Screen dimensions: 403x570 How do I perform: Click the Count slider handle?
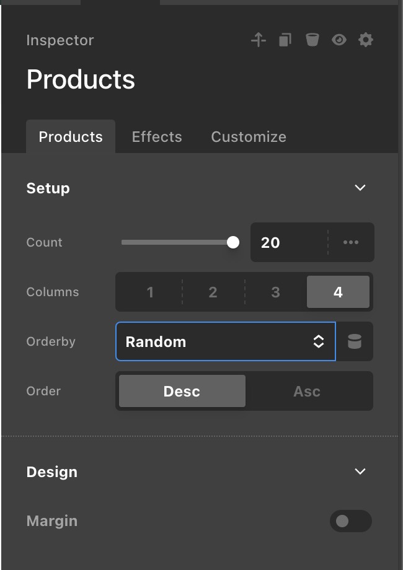[x=233, y=242]
